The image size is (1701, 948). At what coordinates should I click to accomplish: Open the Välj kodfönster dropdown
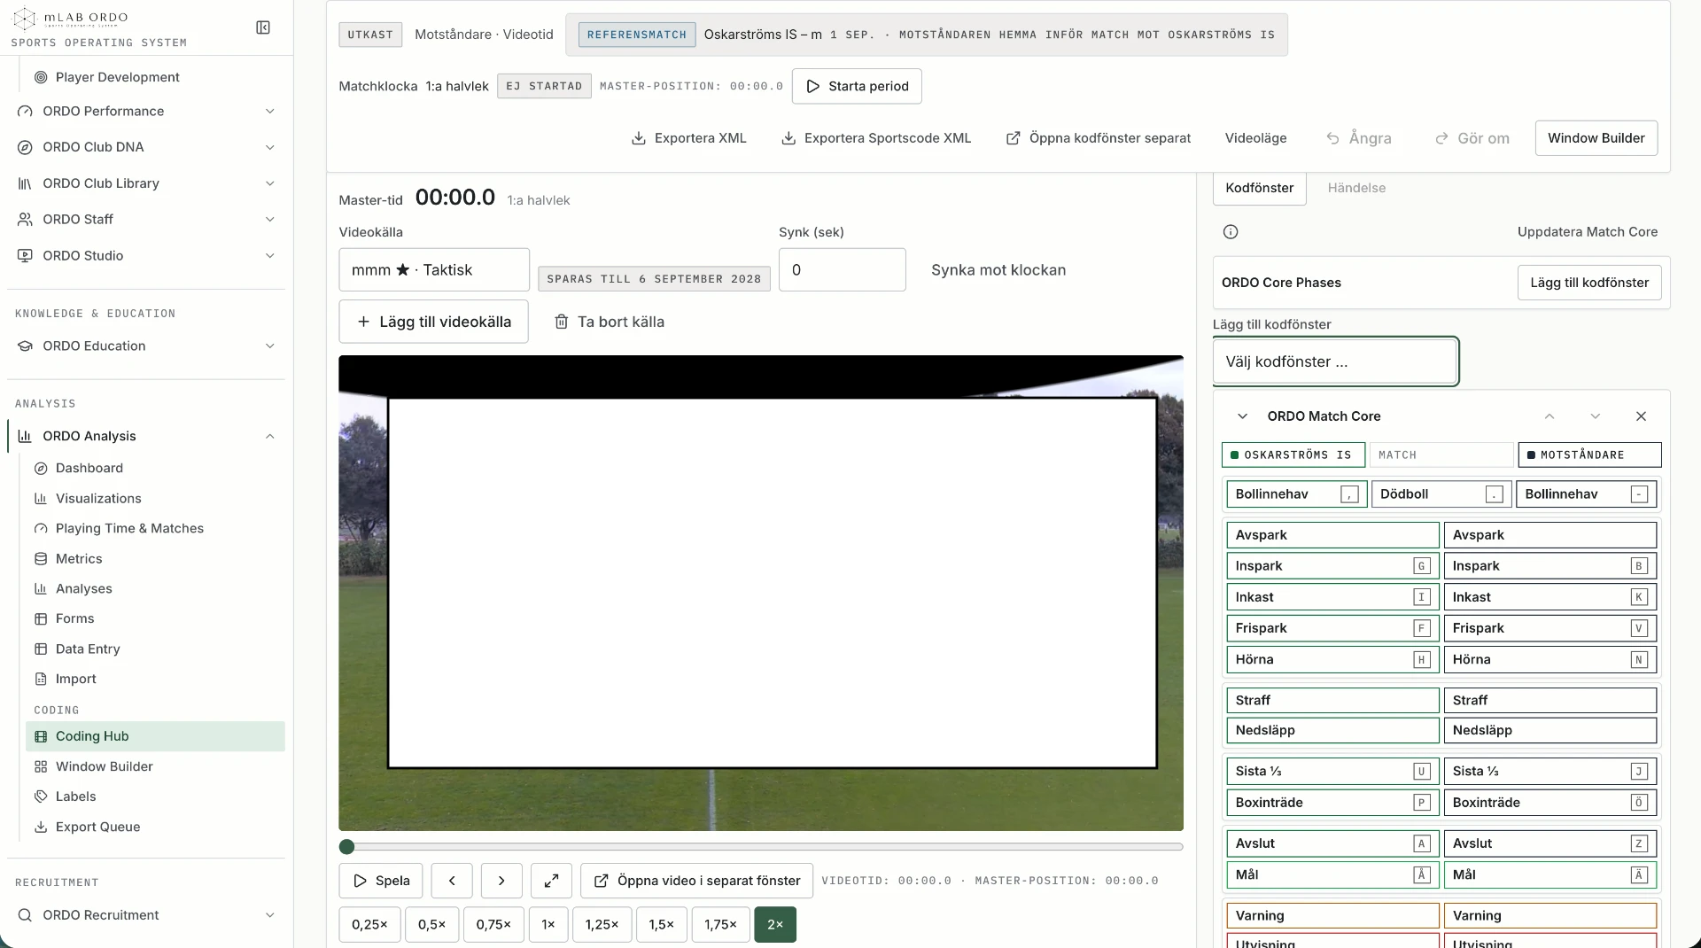point(1335,361)
